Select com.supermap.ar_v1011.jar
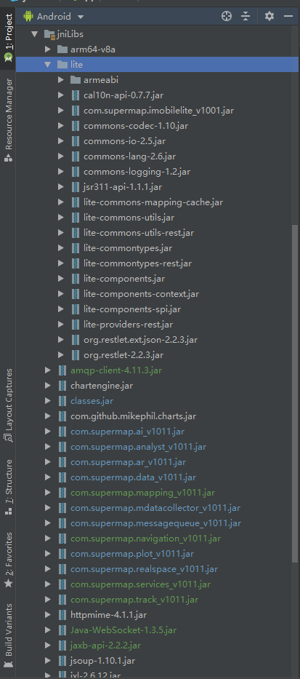Screen dimensions: 300x679 click(128, 462)
